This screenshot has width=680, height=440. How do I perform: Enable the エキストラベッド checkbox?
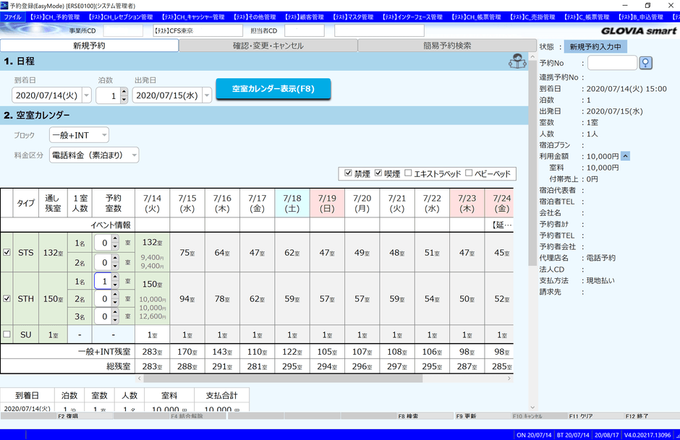(x=409, y=173)
